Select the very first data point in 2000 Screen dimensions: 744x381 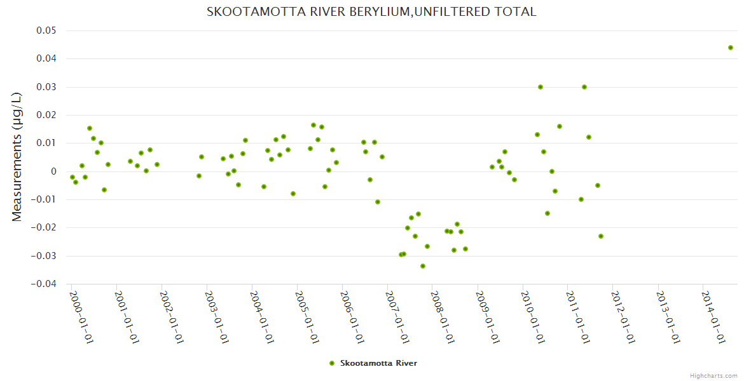point(72,177)
